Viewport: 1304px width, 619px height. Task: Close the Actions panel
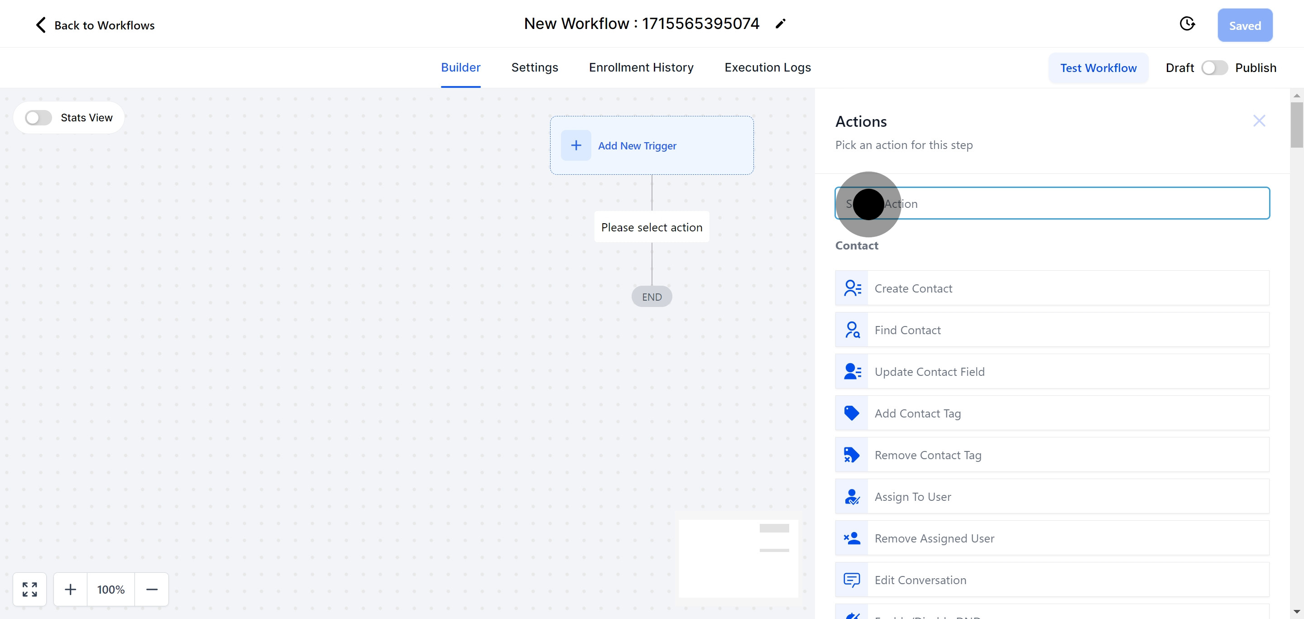1259,121
